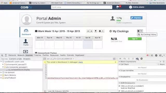Expand the Bee's Website folder
Screen dimensions: 166x93
[1, 75]
